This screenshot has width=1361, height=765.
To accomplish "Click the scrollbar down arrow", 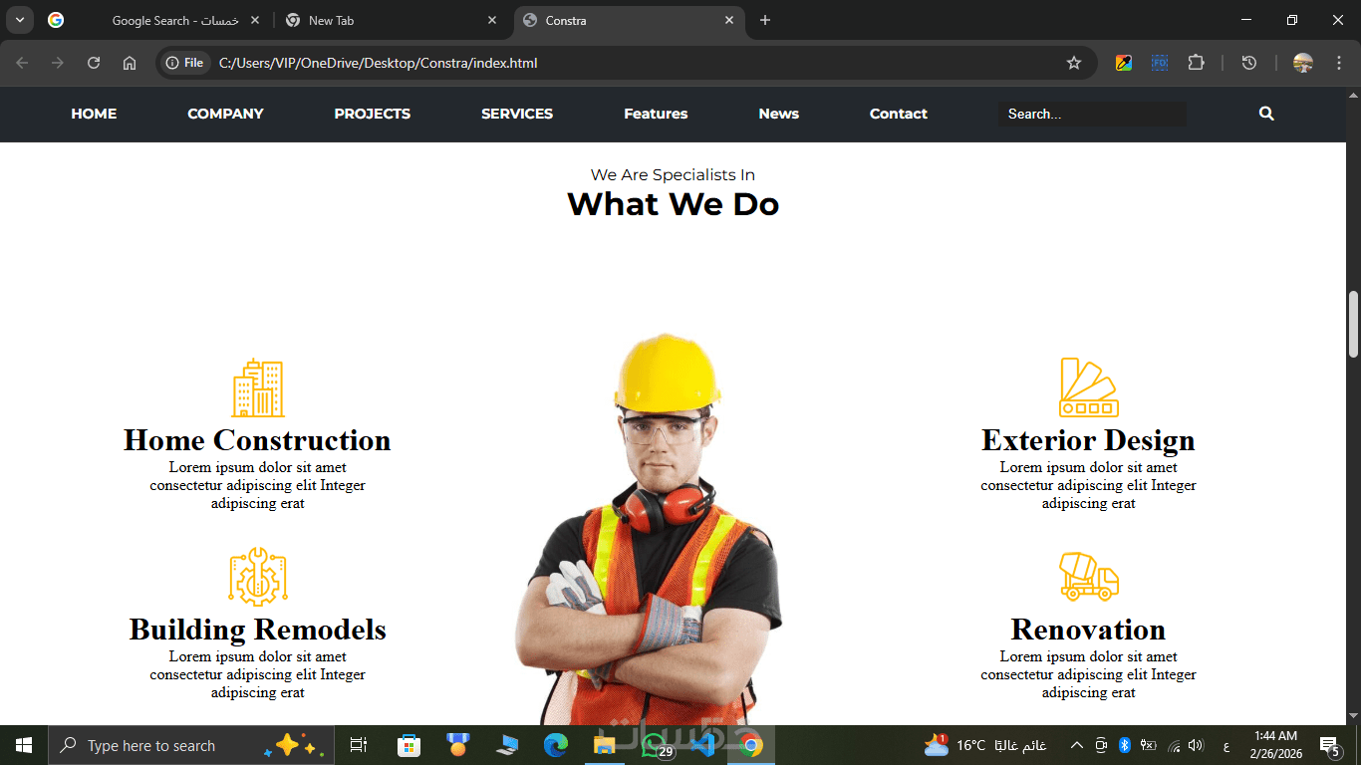I will (x=1353, y=716).
